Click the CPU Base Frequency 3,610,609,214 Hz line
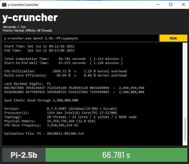Screen dimensions: 189x164 pos(41,125)
